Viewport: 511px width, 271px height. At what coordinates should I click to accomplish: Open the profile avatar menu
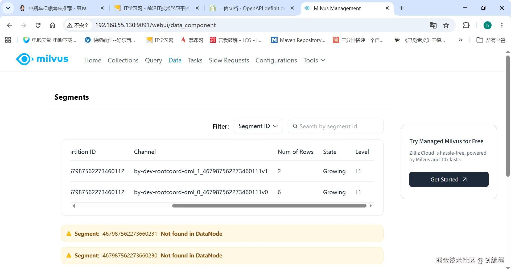pos(488,25)
